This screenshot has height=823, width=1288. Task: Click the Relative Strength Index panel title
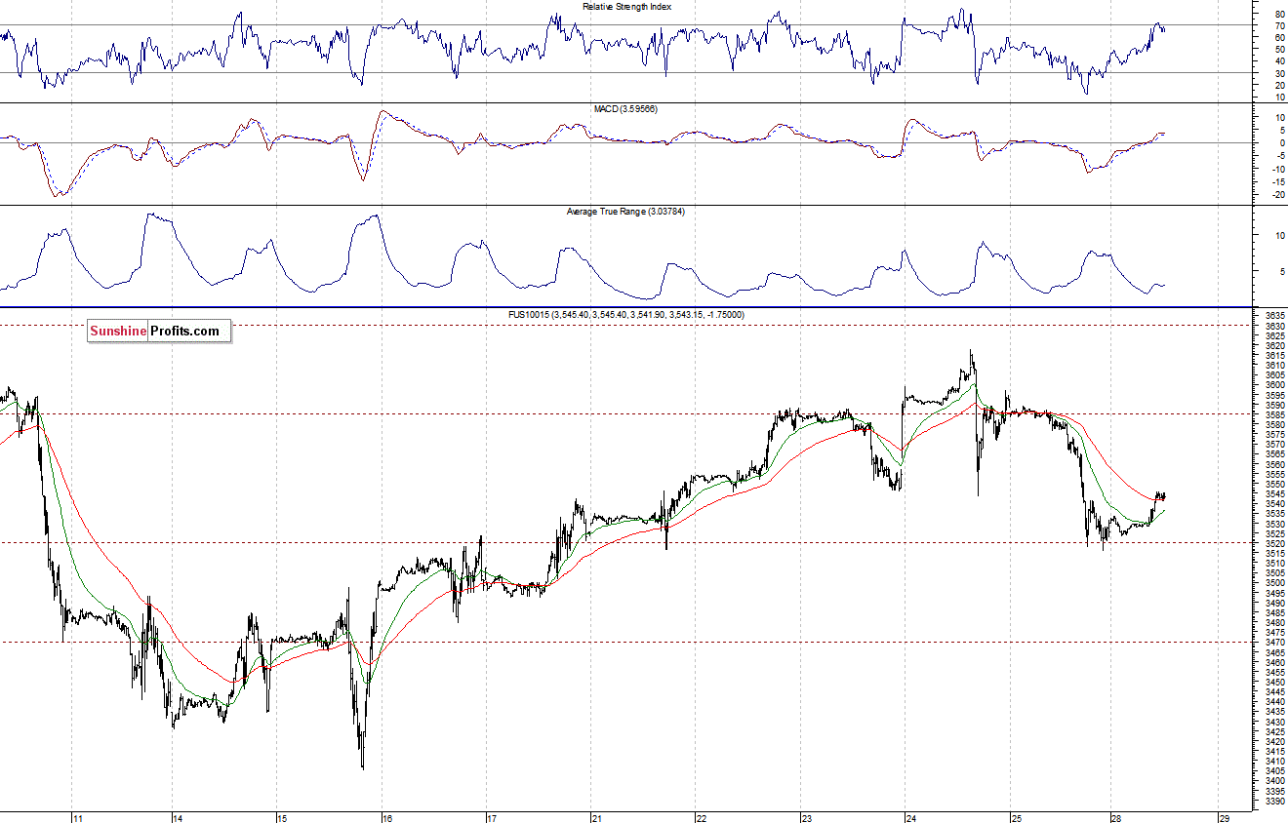tap(626, 7)
